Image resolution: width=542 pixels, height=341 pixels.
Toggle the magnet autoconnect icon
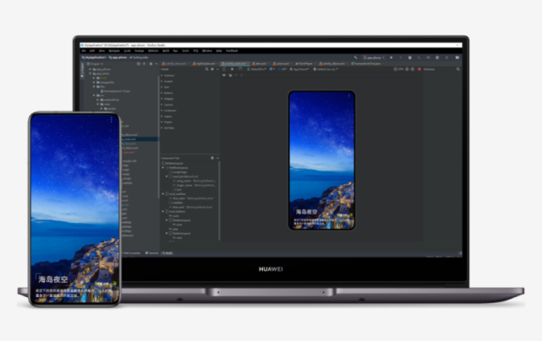(230, 75)
